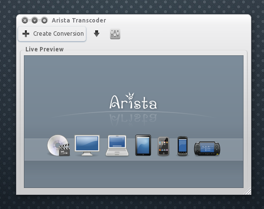Pick the PSP handheld console icon
The image size is (264, 209).
[207, 148]
